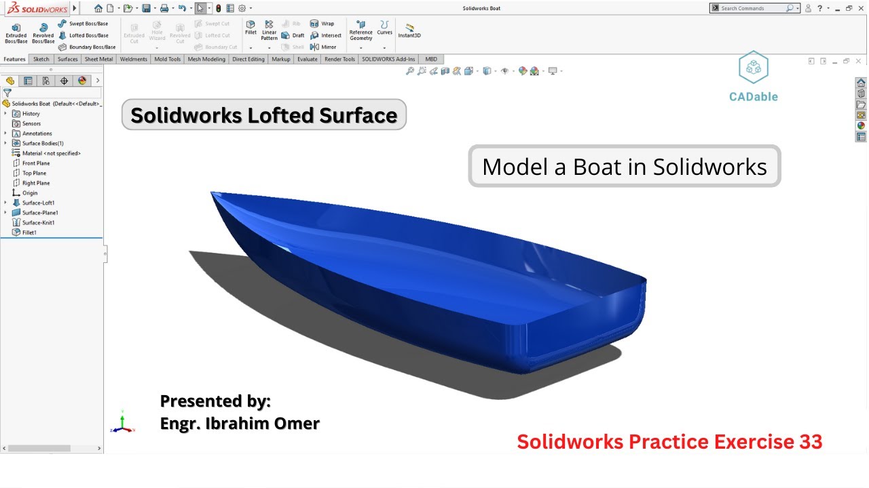Switch to ConfigurationManager tab
The height and width of the screenshot is (488, 869).
point(45,81)
